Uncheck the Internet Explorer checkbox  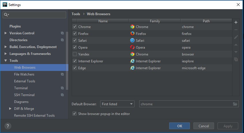coord(75,61)
